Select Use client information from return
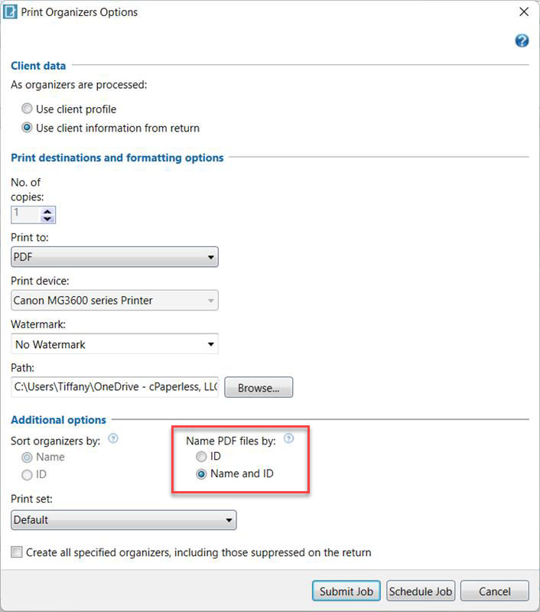 tap(27, 128)
